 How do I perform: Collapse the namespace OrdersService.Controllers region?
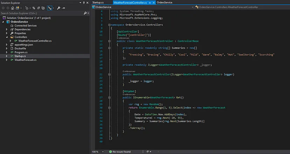(x=109, y=25)
